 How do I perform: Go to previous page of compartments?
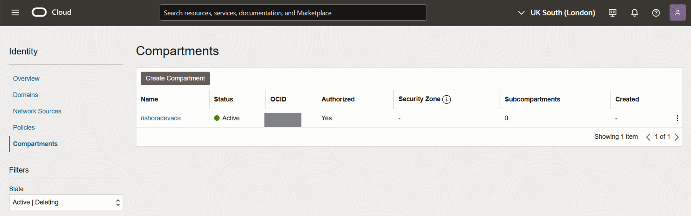[x=648, y=137]
